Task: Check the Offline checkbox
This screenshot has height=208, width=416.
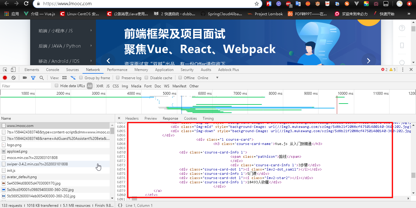Action: click(x=180, y=78)
